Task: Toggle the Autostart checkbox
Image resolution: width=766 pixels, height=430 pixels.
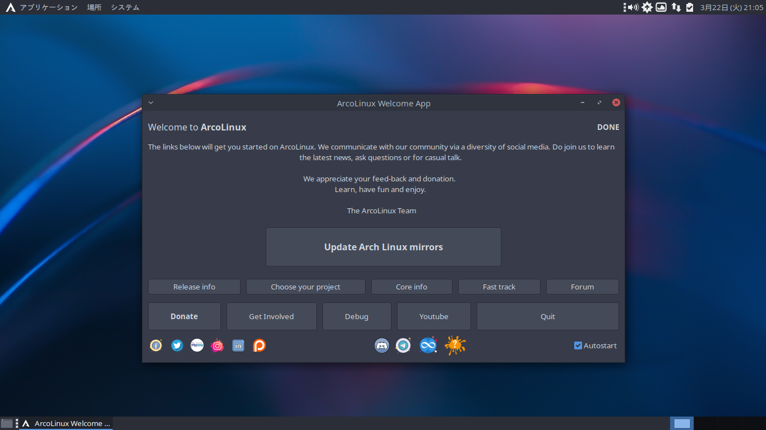Action: pyautogui.click(x=578, y=345)
